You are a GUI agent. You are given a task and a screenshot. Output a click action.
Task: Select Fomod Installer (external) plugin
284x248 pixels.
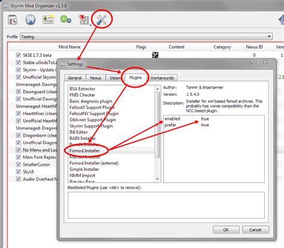click(x=94, y=163)
